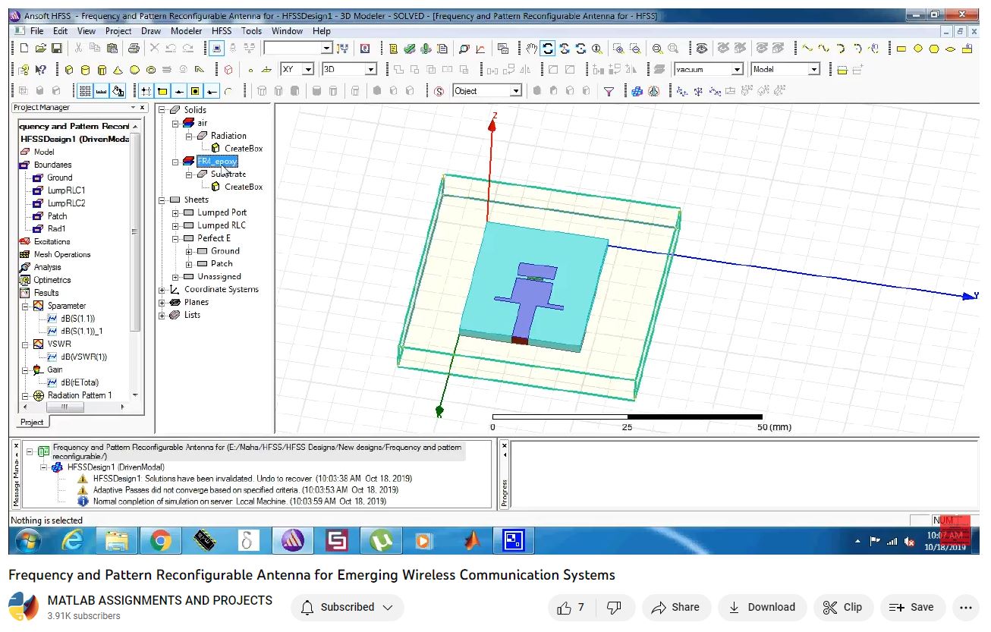The height and width of the screenshot is (632, 991).
Task: Click the Save icon in toolbar
Action: tap(56, 49)
